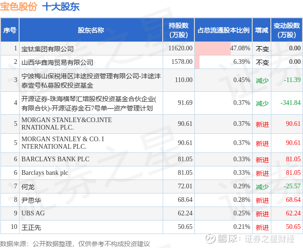Viewport: 303px width, 248px height.
Task: Click sequence number 1
Action: (x=15, y=48)
